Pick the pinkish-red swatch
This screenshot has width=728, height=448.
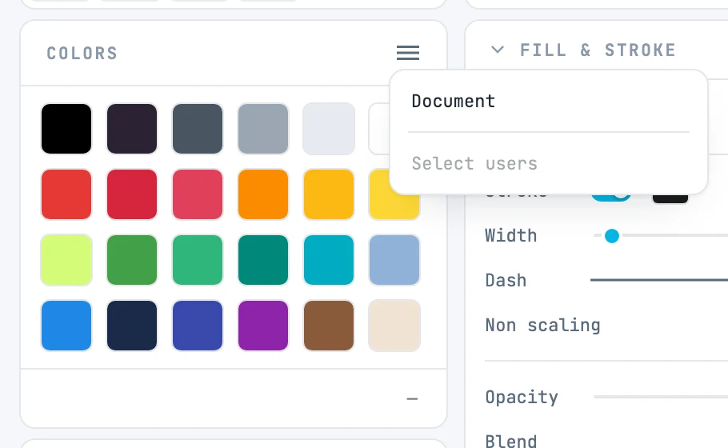tap(198, 194)
